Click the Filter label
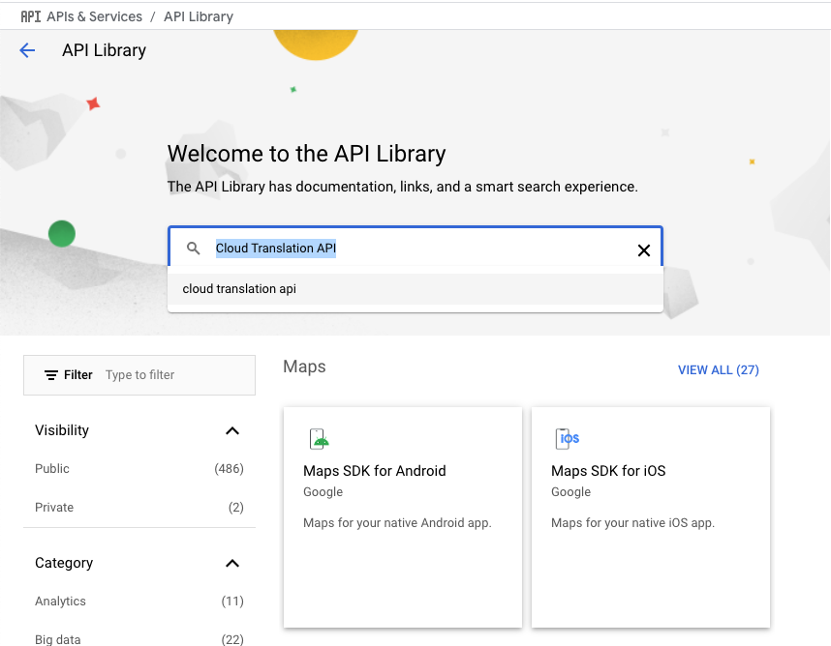Screen dimensions: 831x646 point(77,375)
